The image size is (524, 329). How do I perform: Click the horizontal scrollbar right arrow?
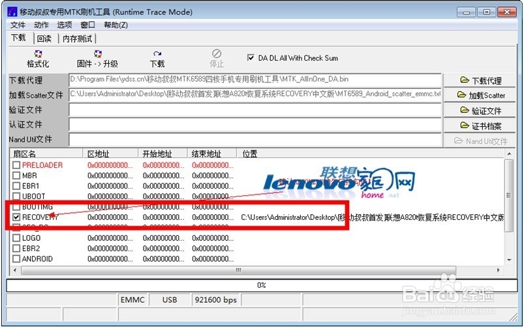click(x=499, y=270)
